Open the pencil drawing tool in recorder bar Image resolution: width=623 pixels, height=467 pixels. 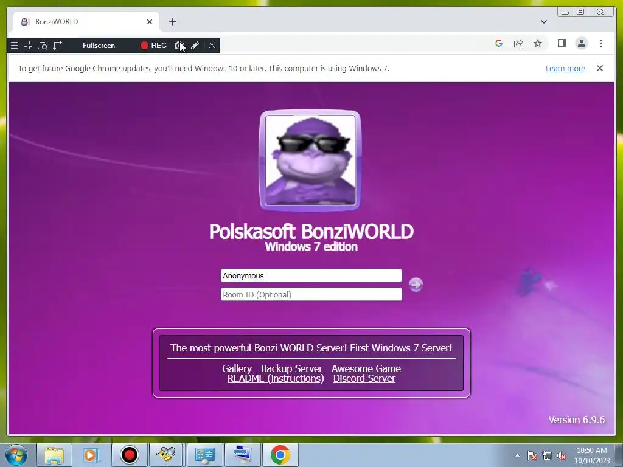pos(195,45)
